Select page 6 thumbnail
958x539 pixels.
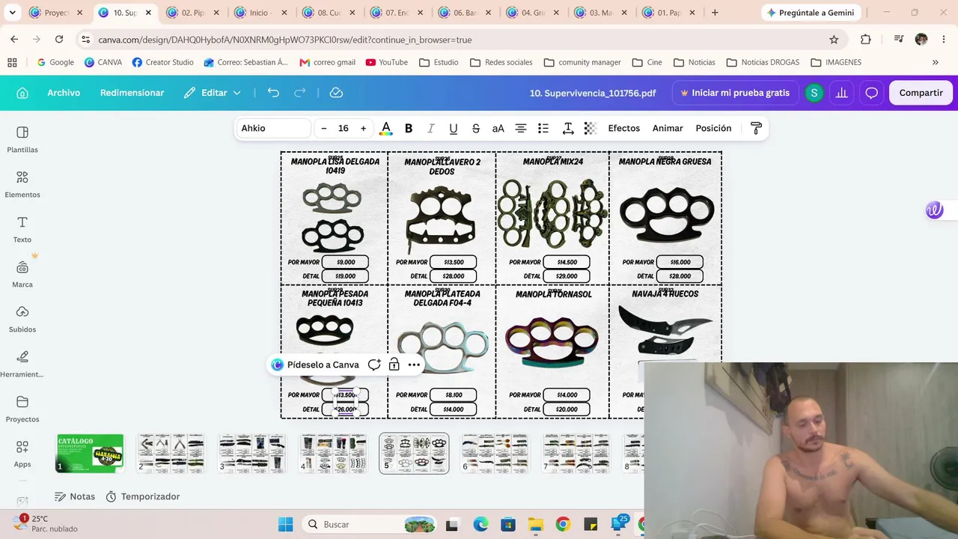(494, 453)
